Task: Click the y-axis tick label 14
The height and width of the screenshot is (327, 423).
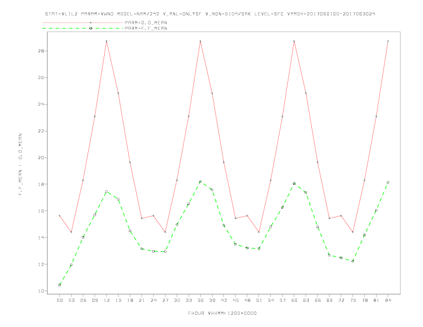Action: pos(41,238)
